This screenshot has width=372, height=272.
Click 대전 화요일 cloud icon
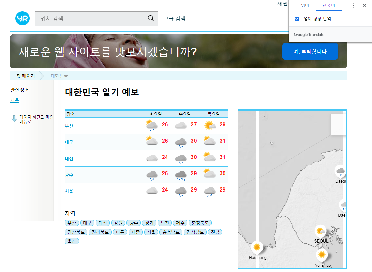152,158
